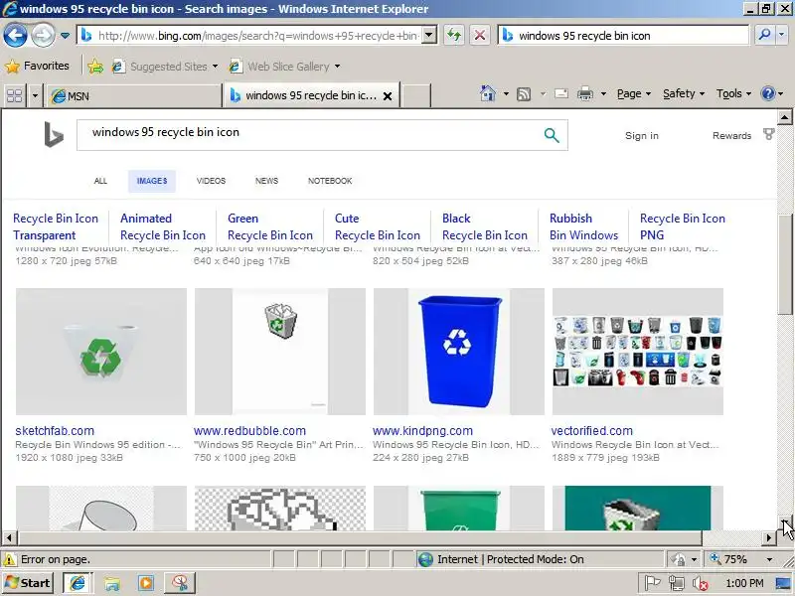Open the NOTEBOOK tab
Image resolution: width=795 pixels, height=596 pixels.
(330, 181)
